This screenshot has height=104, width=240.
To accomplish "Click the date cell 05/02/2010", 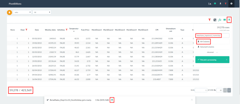I will click(37, 38).
